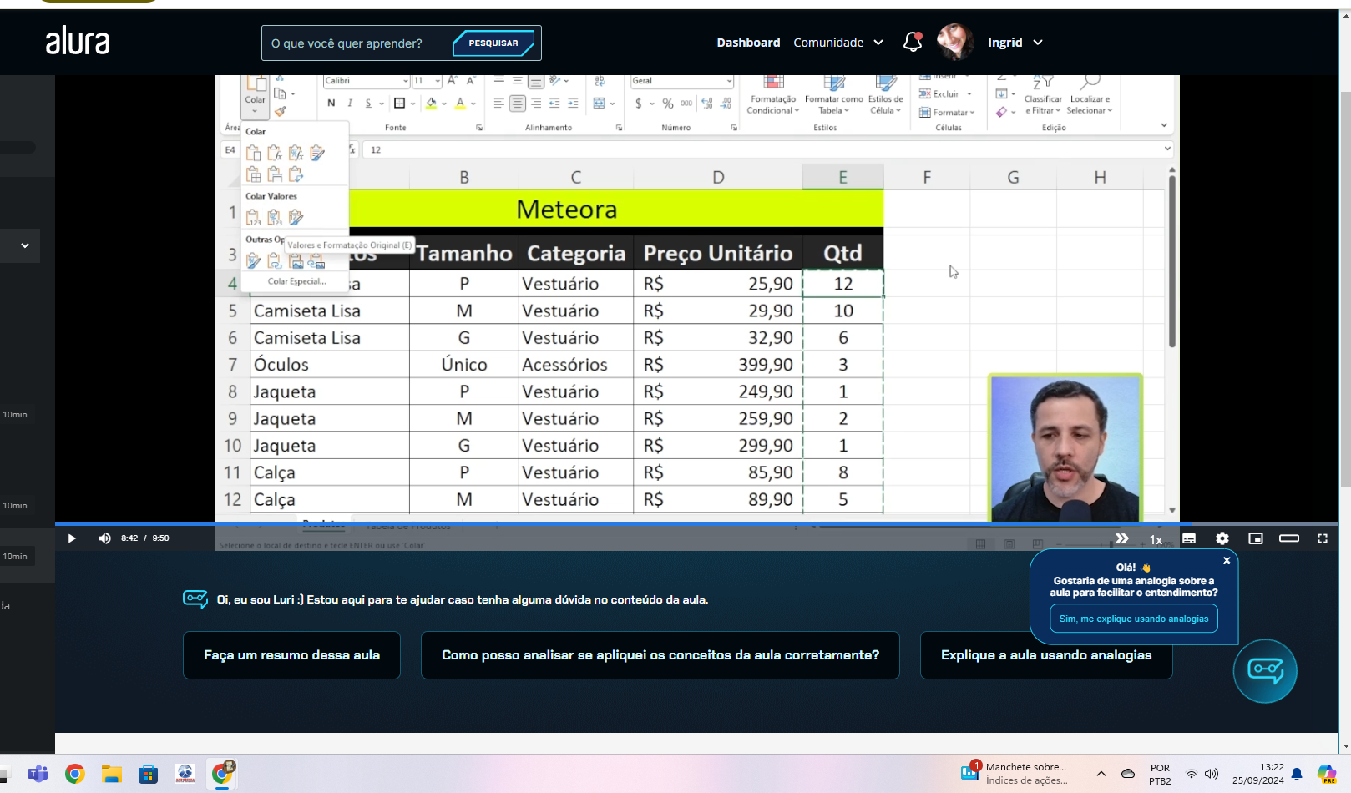This screenshot has height=793, width=1351.
Task: Click the fill color bucket swatch
Action: (x=431, y=104)
